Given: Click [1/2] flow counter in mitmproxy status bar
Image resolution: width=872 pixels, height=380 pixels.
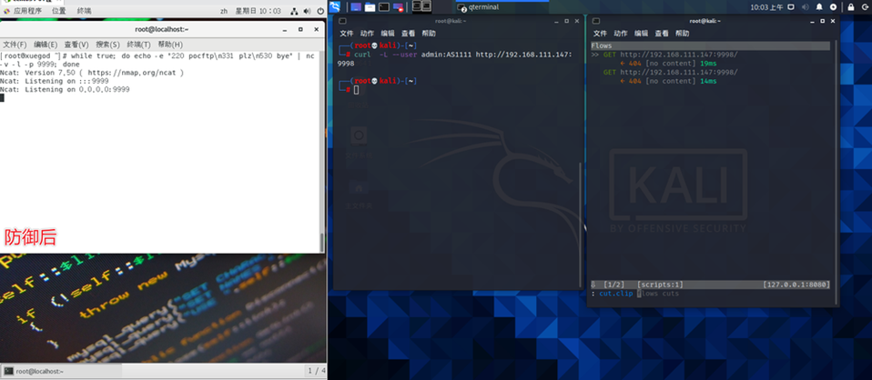Looking at the screenshot, I should point(614,285).
